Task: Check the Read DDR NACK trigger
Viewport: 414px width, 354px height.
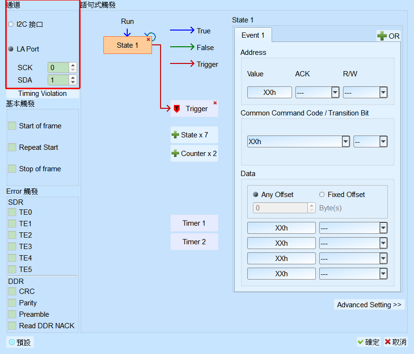Action: click(x=12, y=326)
